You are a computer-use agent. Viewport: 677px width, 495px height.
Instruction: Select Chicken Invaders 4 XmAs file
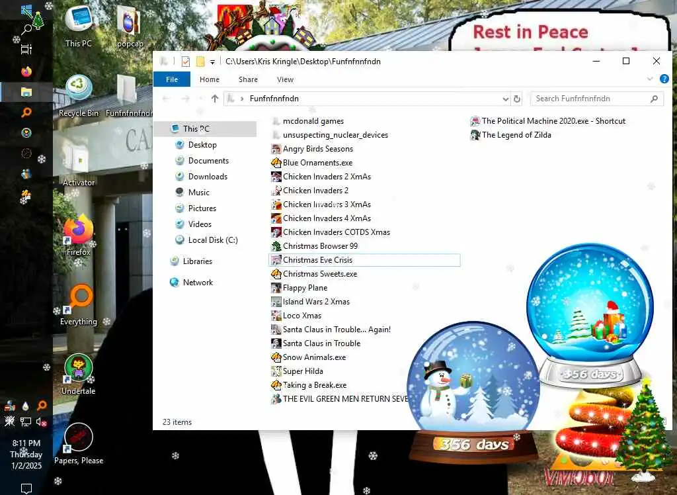click(x=321, y=218)
